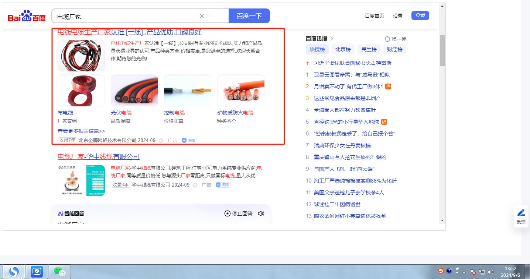This screenshot has height=279, width=530.
Task: Open the WeChat taskbar icon
Action: [x=59, y=272]
